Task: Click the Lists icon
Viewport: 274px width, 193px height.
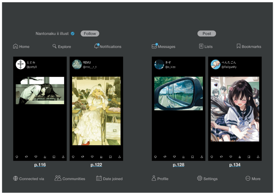Action: coord(201,46)
